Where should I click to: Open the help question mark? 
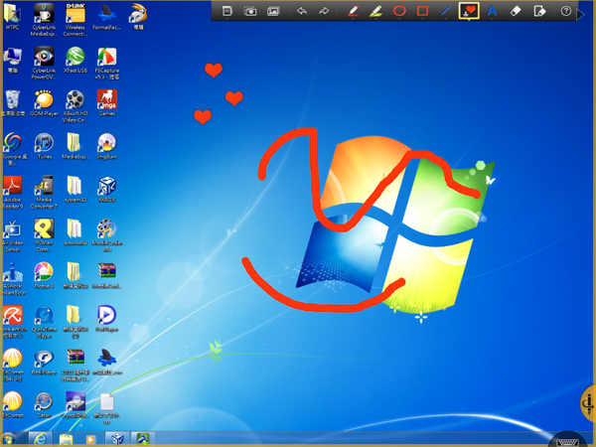(566, 11)
